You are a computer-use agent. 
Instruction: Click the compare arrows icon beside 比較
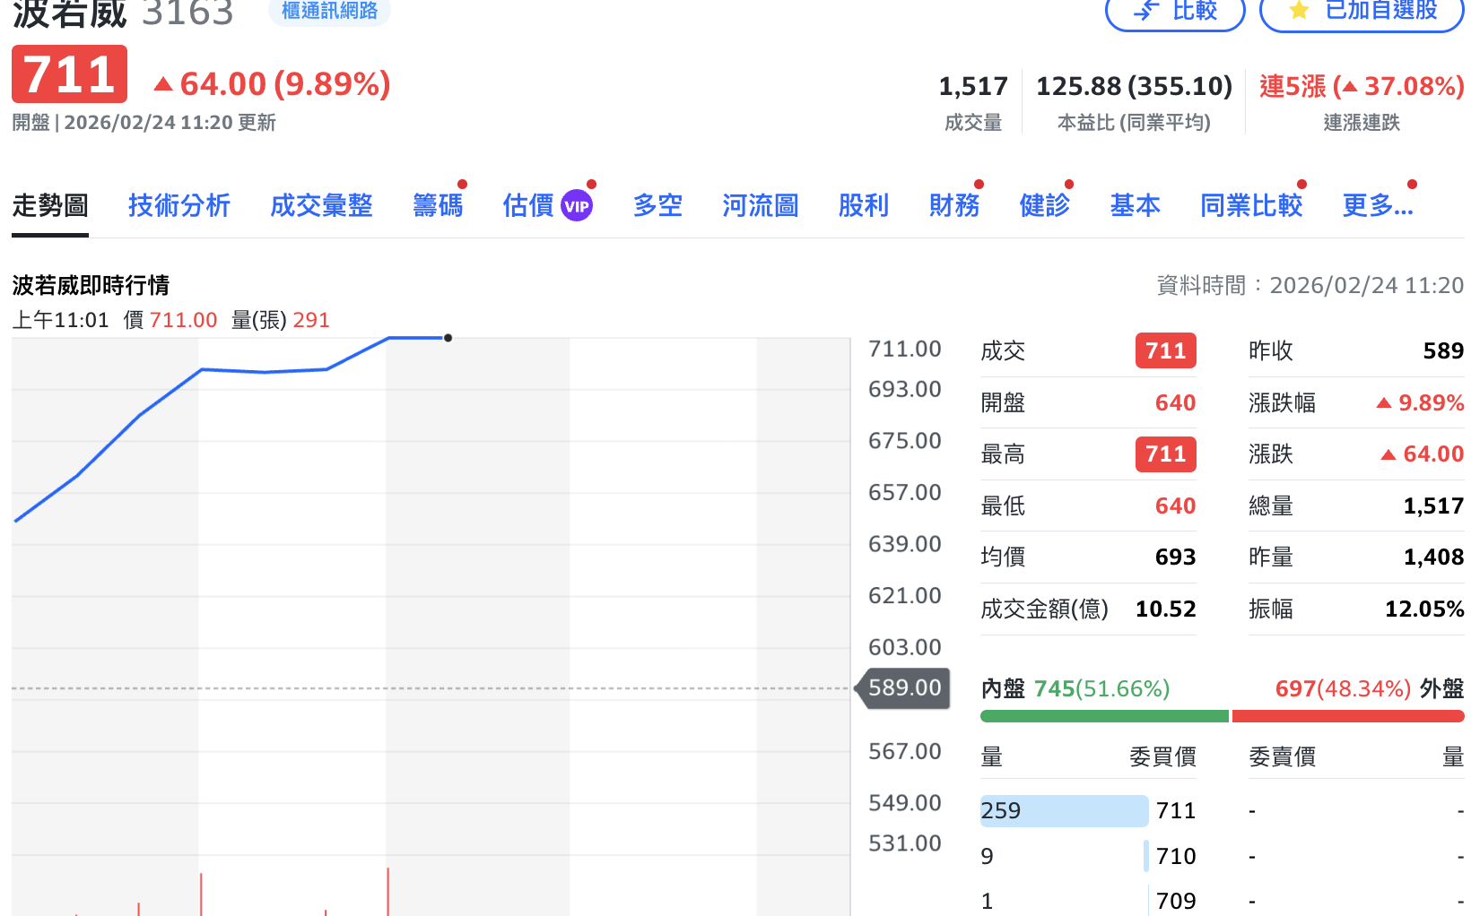point(1145,10)
